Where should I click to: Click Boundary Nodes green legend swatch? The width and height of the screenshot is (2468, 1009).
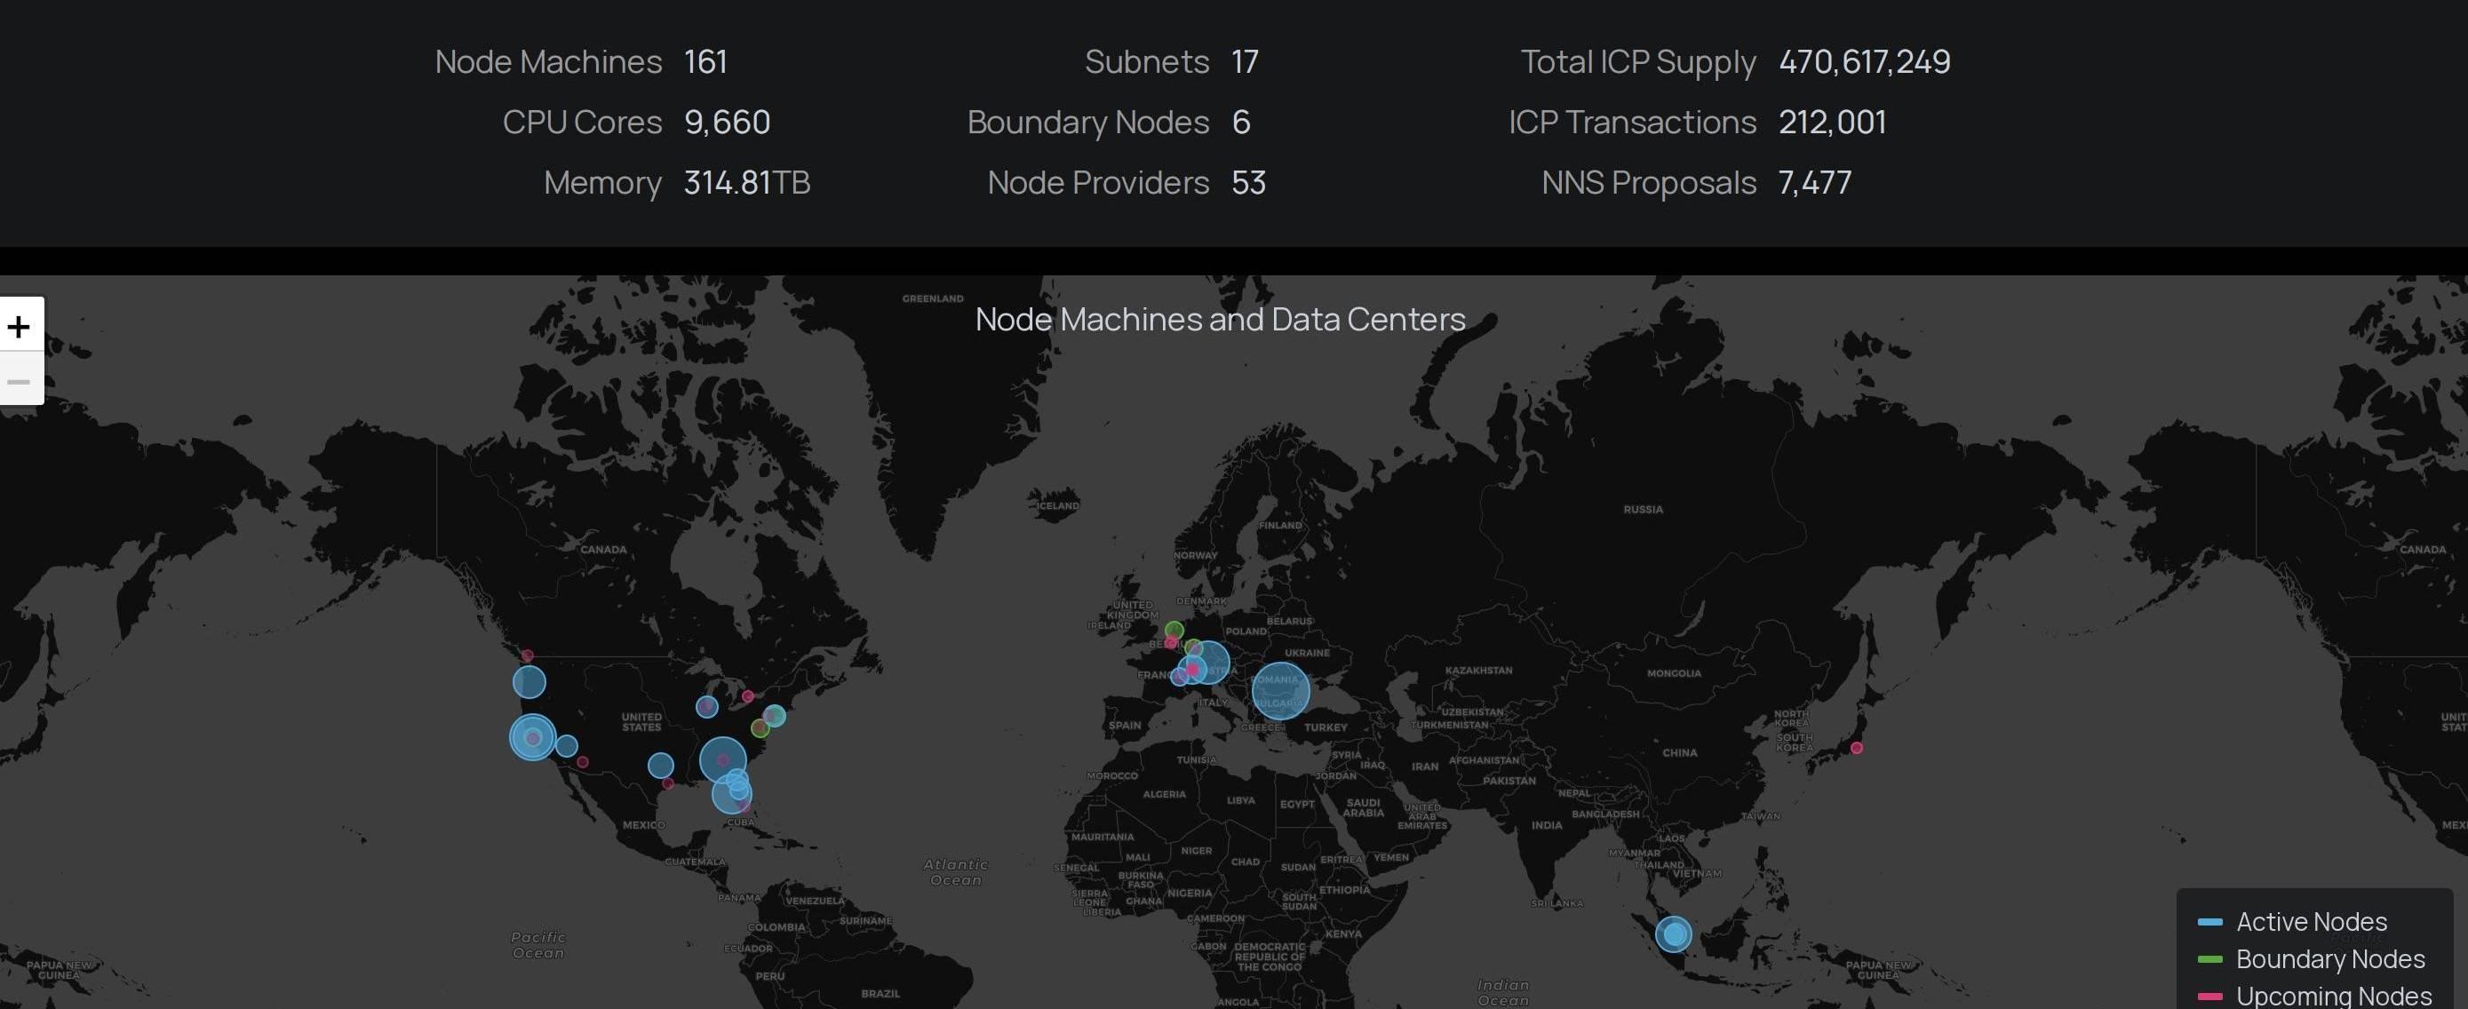(2209, 959)
